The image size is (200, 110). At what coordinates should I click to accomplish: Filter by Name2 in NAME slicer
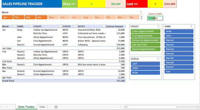179,45
